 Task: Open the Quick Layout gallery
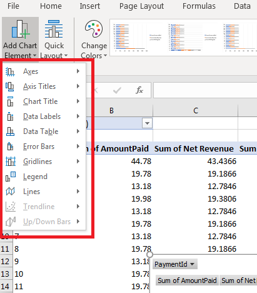click(54, 39)
